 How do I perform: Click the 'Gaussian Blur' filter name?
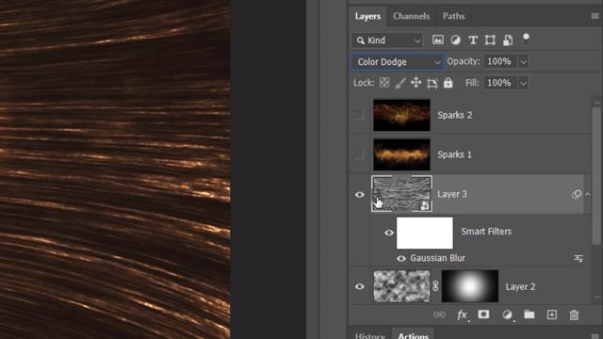437,258
